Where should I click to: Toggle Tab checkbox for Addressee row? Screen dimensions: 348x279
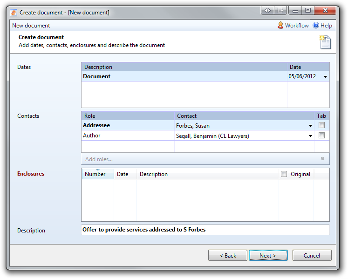321,125
